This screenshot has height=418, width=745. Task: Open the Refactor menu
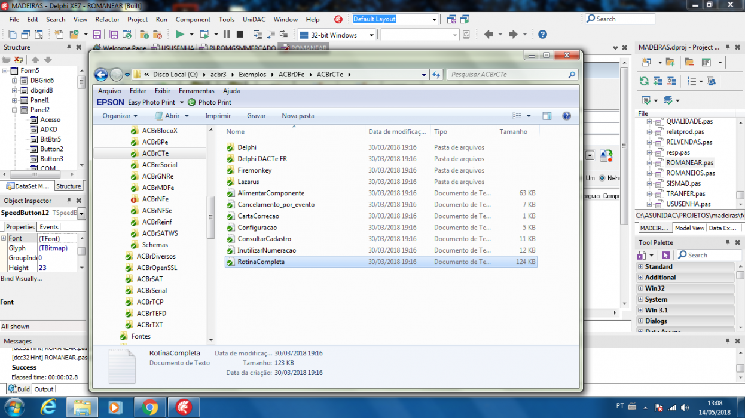coord(107,19)
